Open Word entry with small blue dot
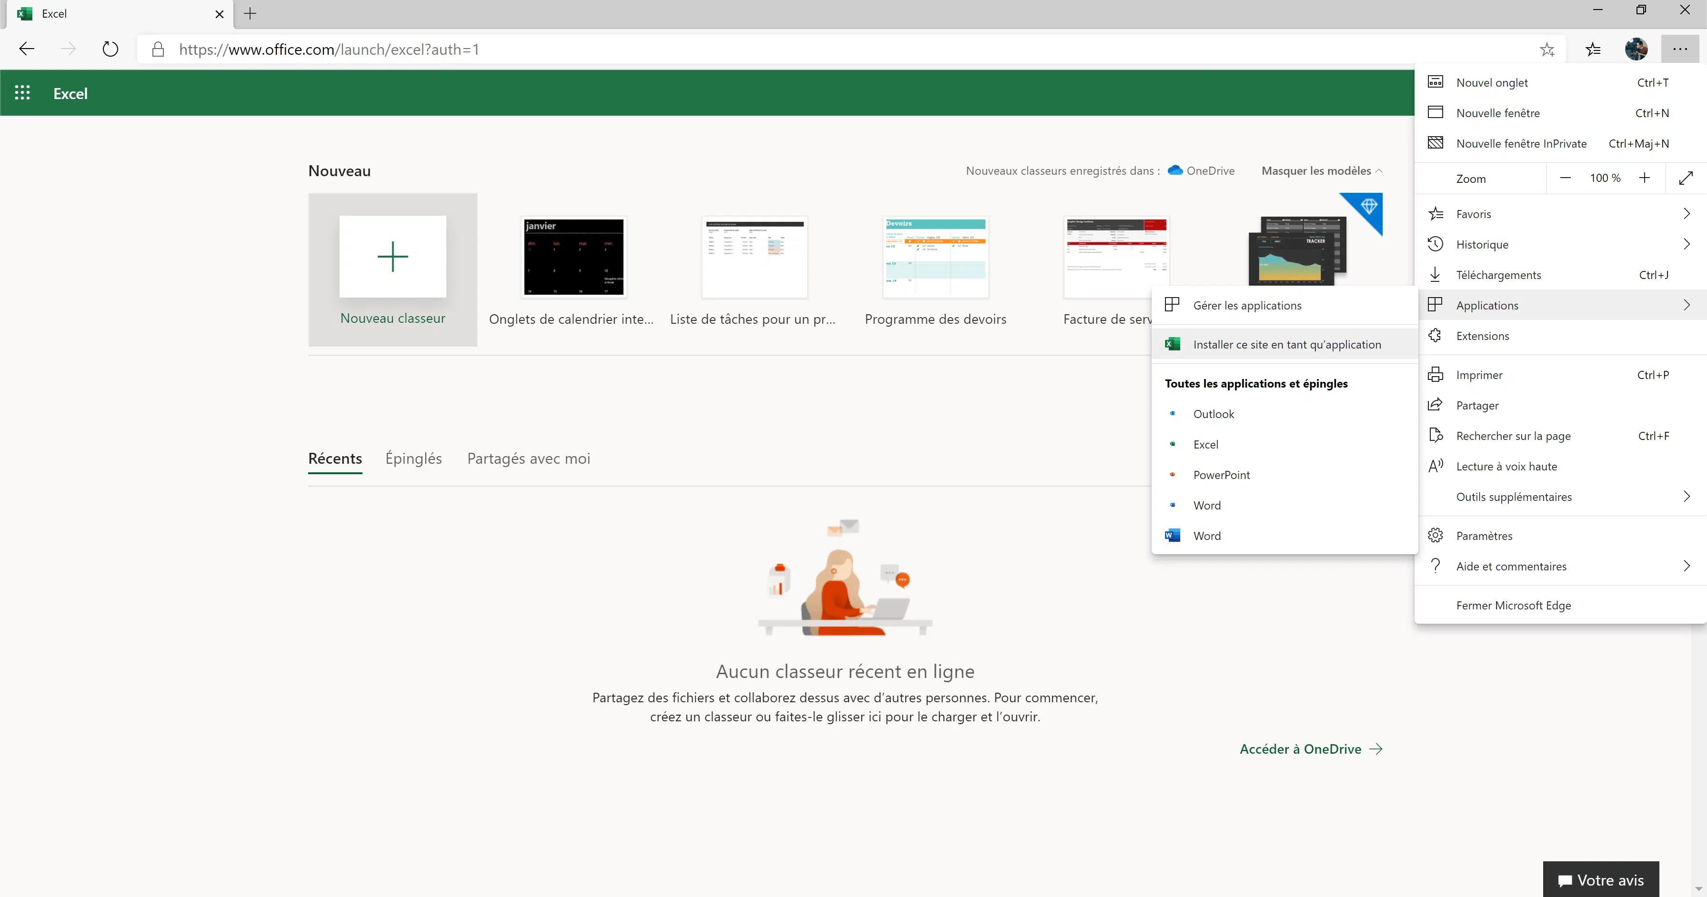This screenshot has width=1707, height=897. [x=1284, y=505]
